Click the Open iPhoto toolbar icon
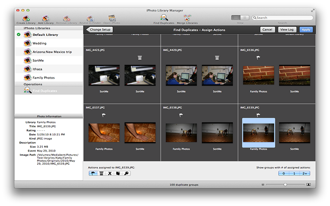Viewport: 330px width, 206px height. (112, 19)
